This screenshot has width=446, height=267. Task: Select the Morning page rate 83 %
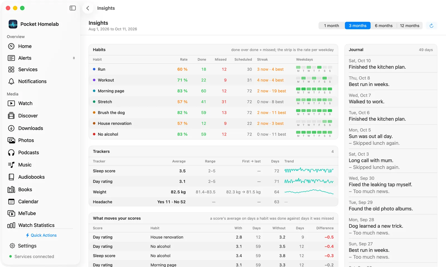(182, 91)
